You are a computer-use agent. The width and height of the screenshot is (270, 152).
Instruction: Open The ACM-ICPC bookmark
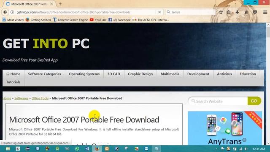[151, 20]
